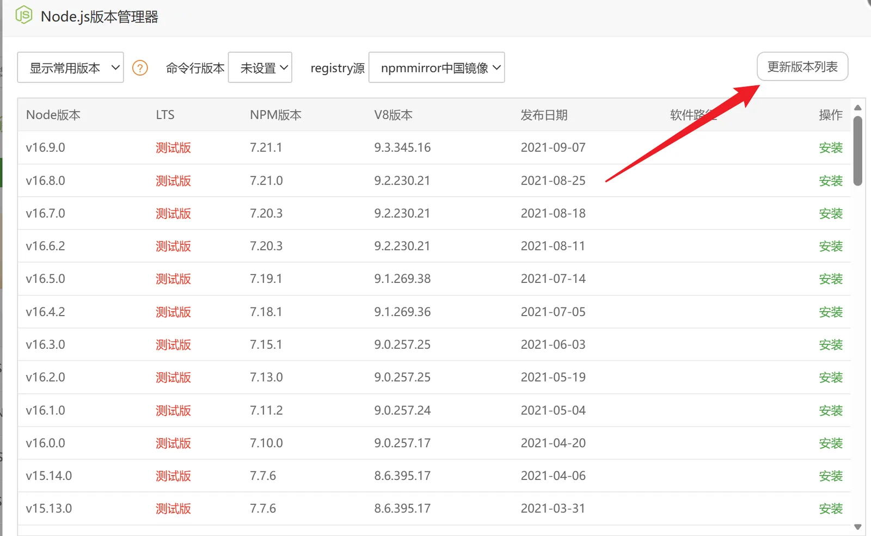Select the v16.3.0 version cell
The height and width of the screenshot is (536, 871).
(x=45, y=344)
